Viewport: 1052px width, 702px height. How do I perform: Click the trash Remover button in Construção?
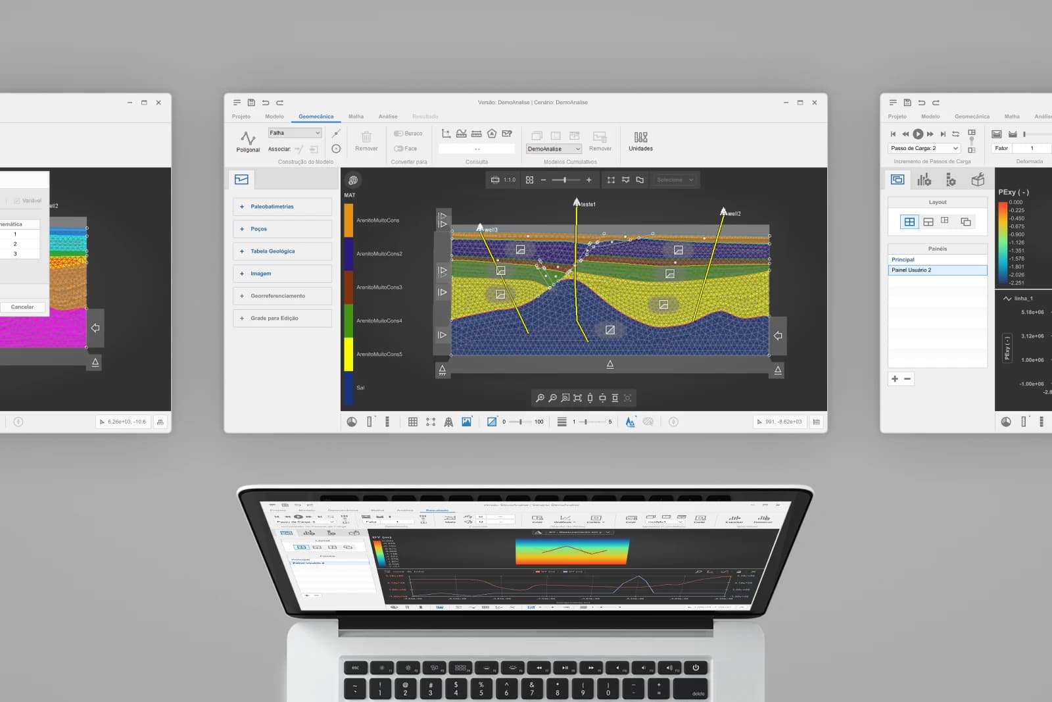366,141
